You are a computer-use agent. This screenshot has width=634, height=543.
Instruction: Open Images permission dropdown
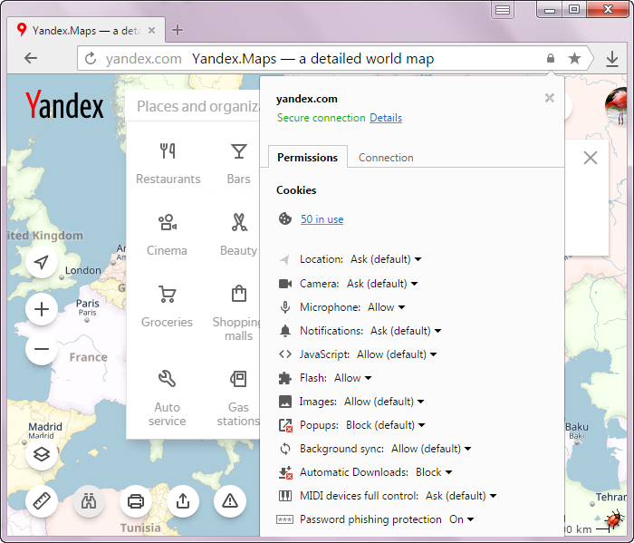click(384, 402)
